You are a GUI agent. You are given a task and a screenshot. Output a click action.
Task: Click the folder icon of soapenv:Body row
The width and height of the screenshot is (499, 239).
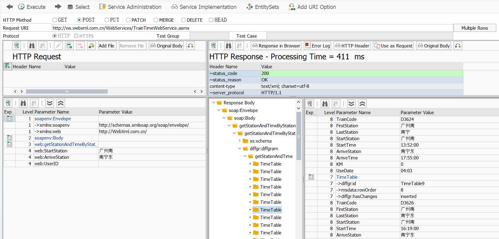(10, 138)
